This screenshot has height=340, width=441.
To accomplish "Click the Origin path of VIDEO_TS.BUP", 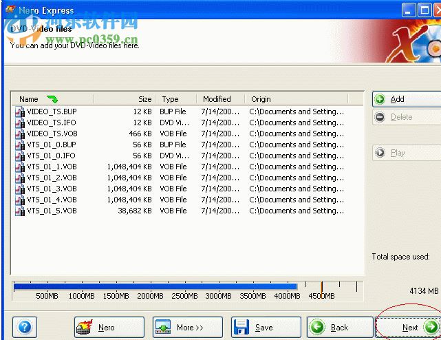I will pos(297,111).
